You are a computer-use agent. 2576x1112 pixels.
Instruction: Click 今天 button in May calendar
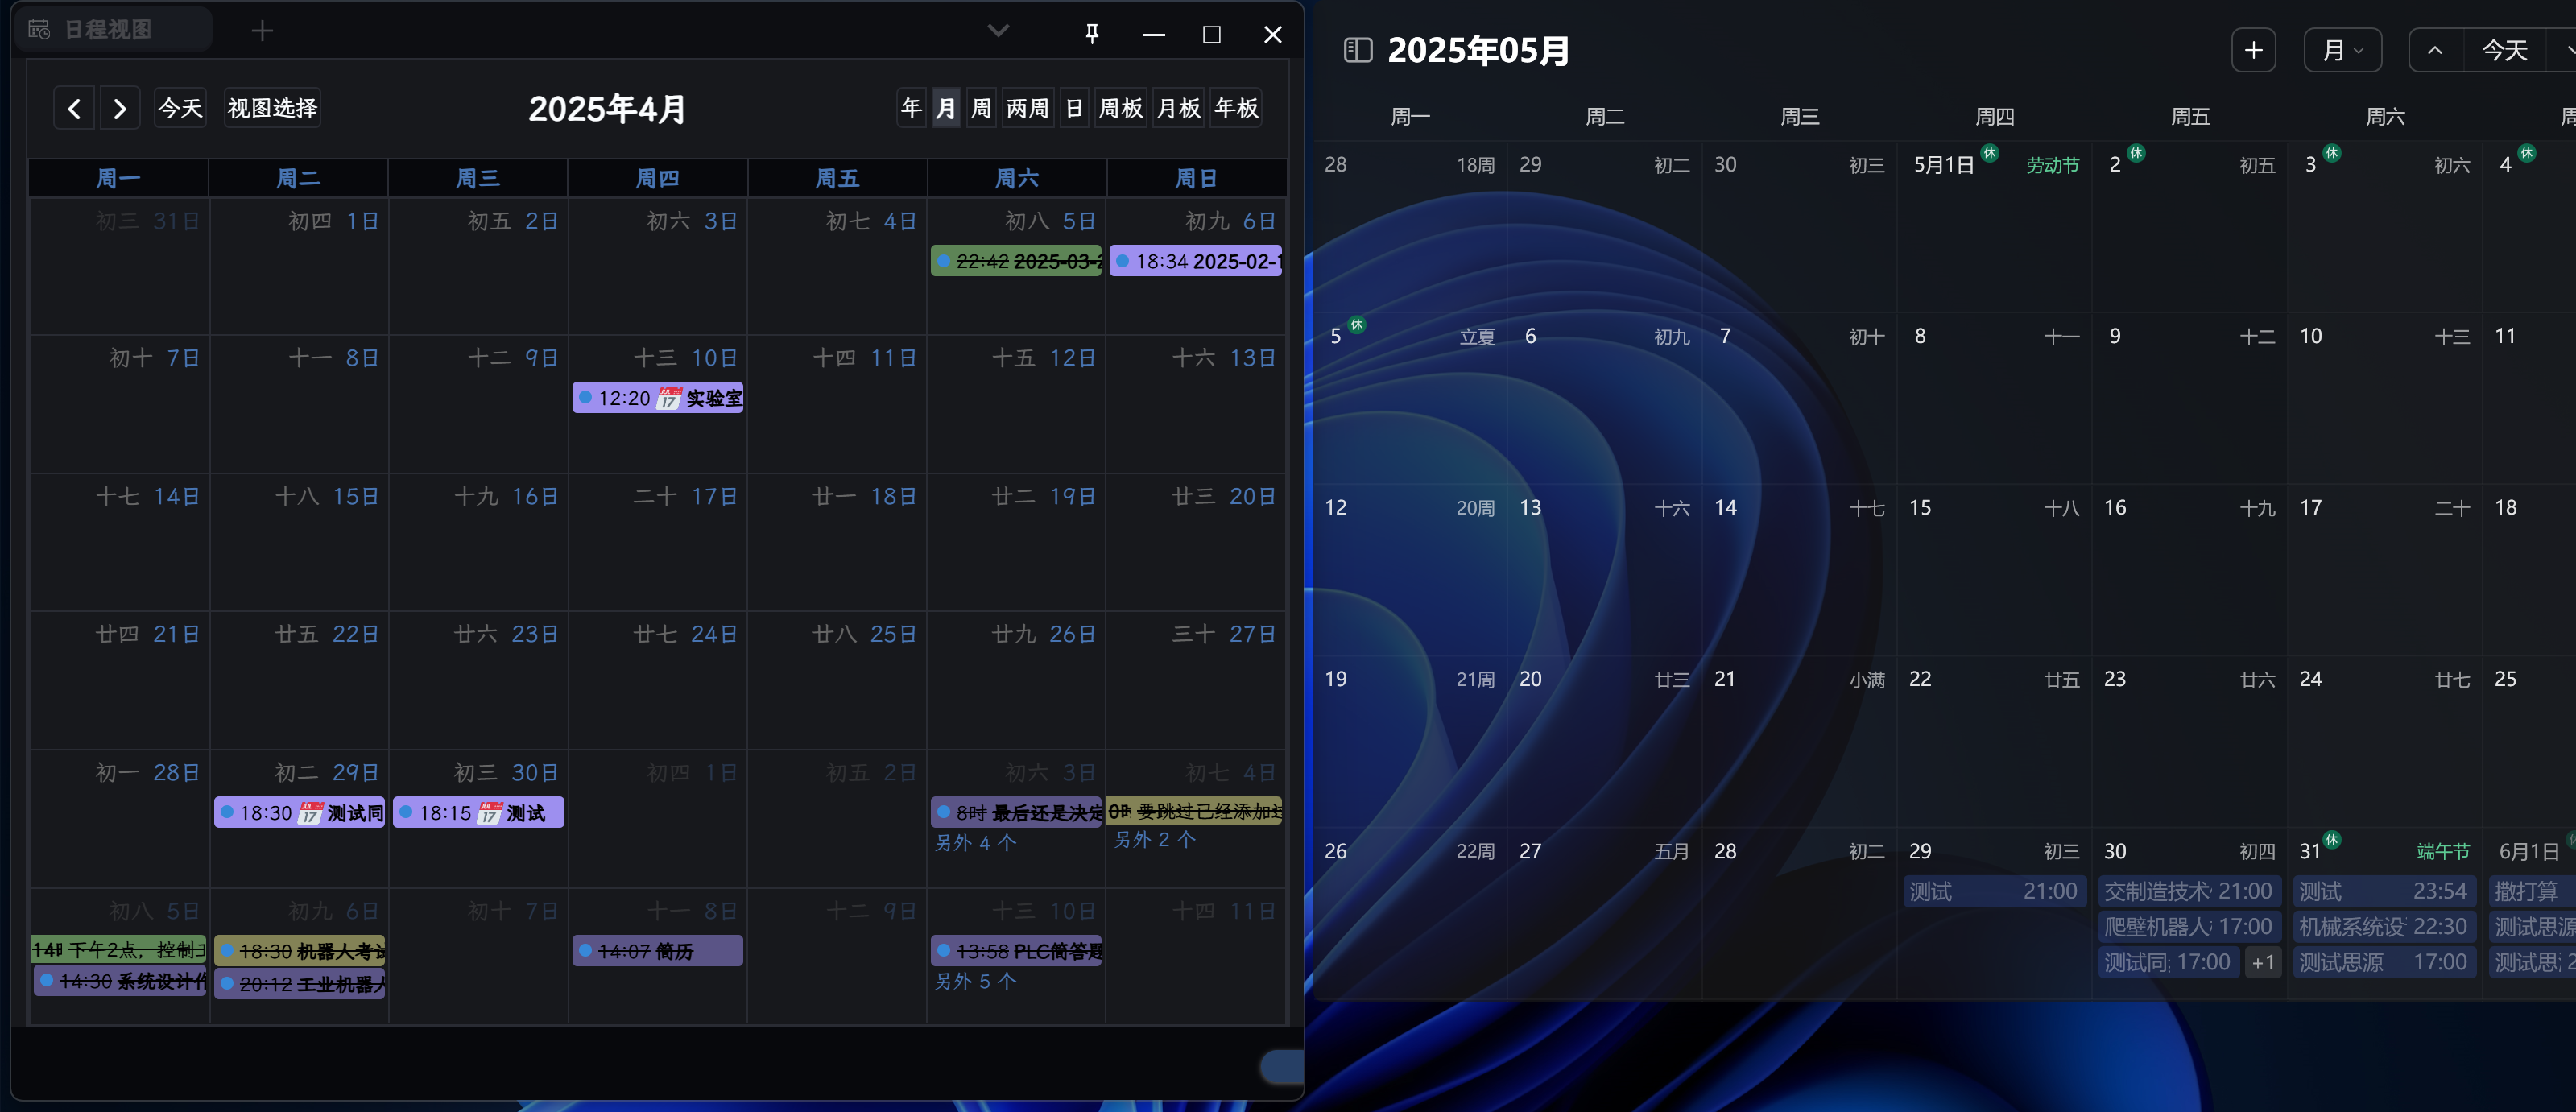click(2504, 50)
